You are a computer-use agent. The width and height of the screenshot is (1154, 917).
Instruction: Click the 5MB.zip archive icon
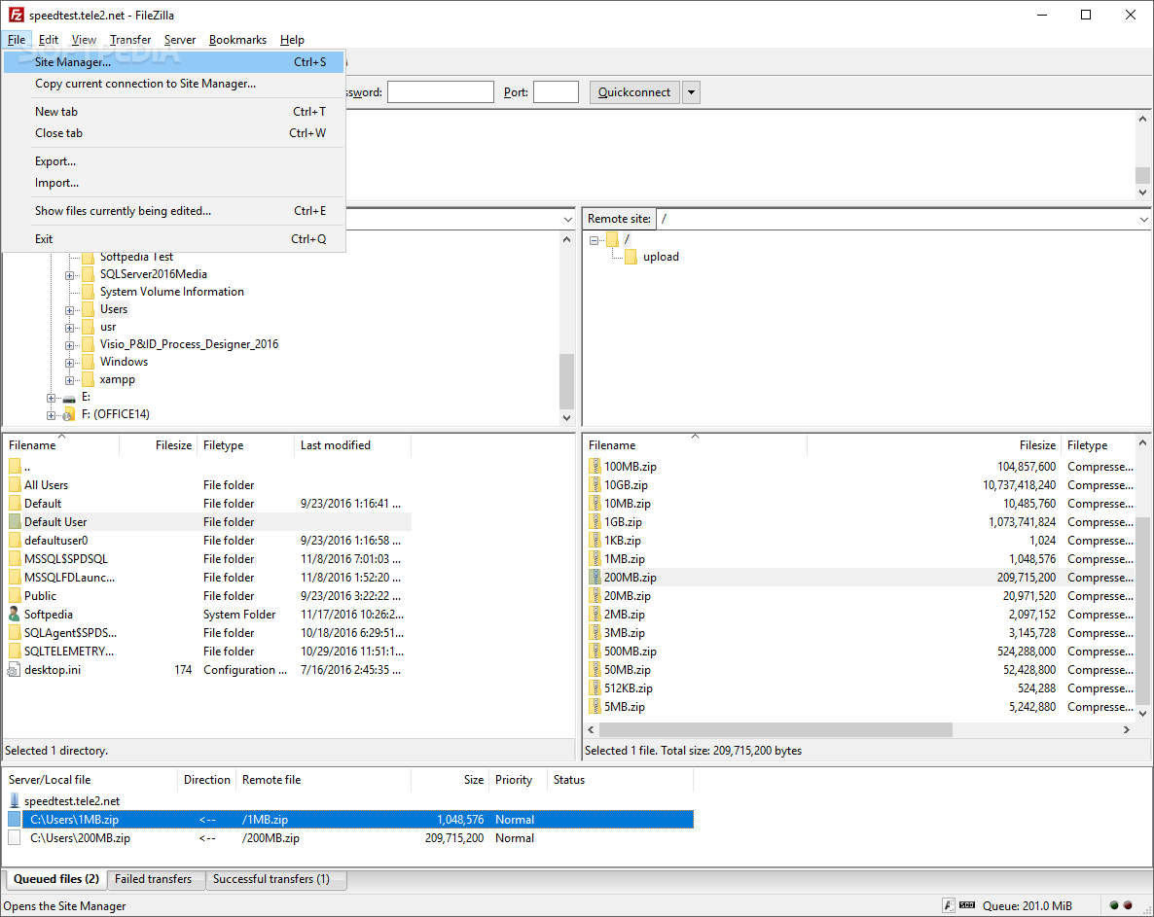[595, 707]
